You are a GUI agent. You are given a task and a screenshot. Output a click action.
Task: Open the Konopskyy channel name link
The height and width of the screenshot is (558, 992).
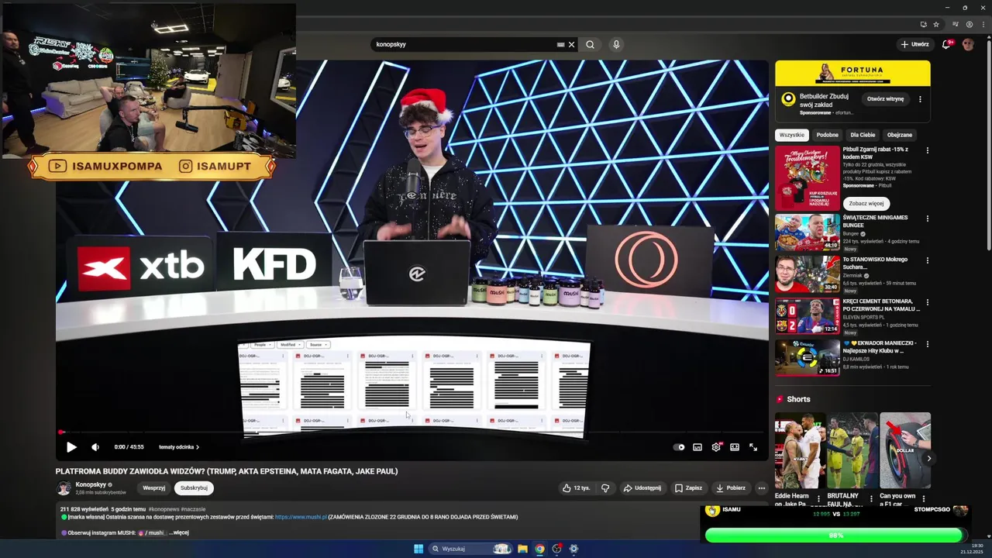(x=91, y=484)
